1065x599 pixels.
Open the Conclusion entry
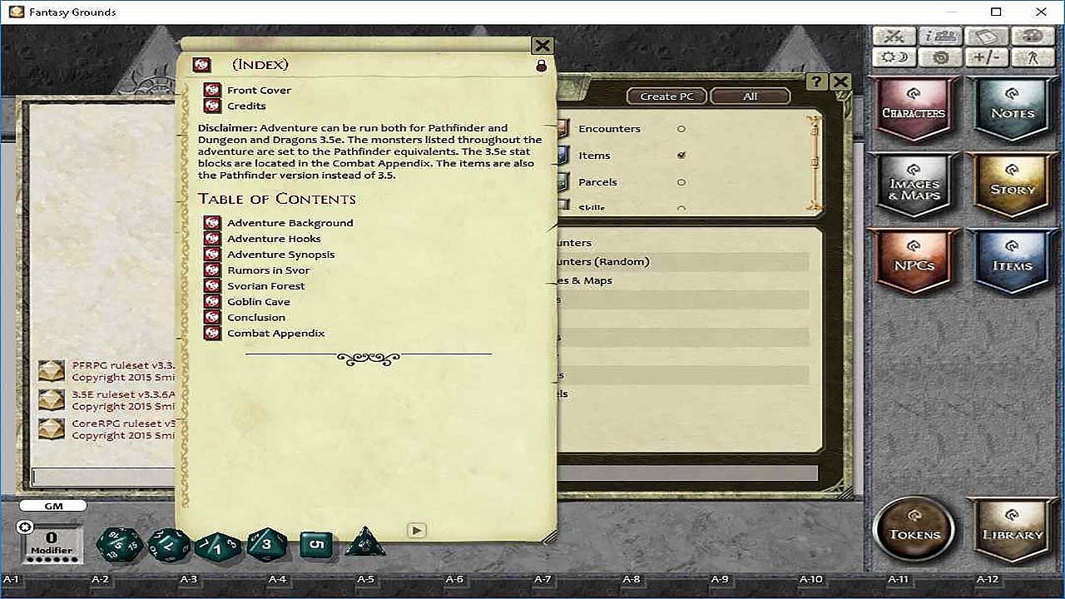256,318
